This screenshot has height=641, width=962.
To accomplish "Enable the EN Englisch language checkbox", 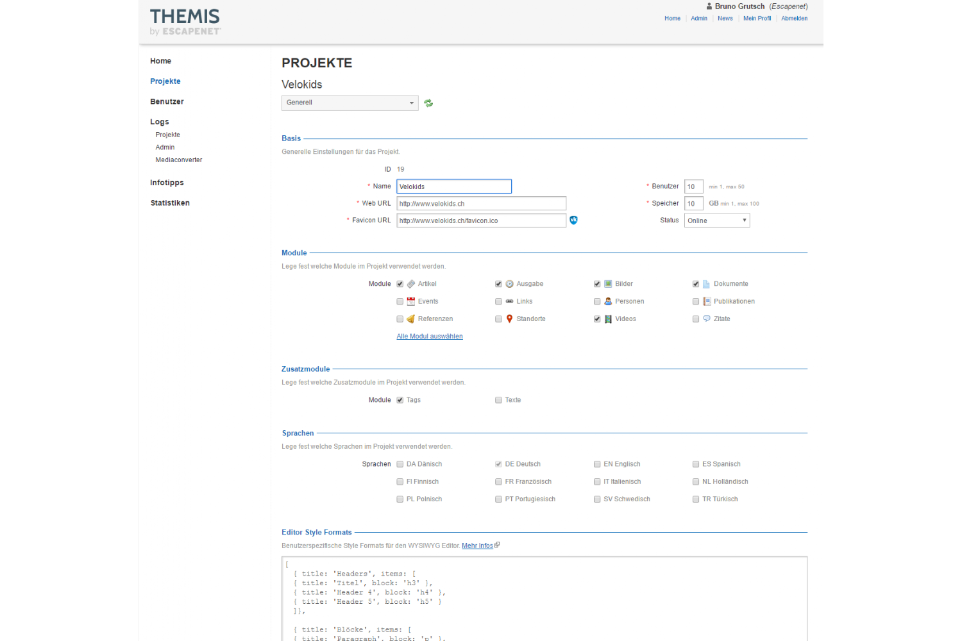I will (597, 464).
